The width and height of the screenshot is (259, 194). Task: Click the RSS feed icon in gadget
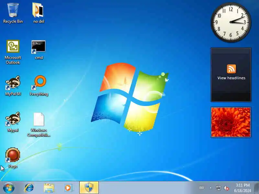pos(231,69)
